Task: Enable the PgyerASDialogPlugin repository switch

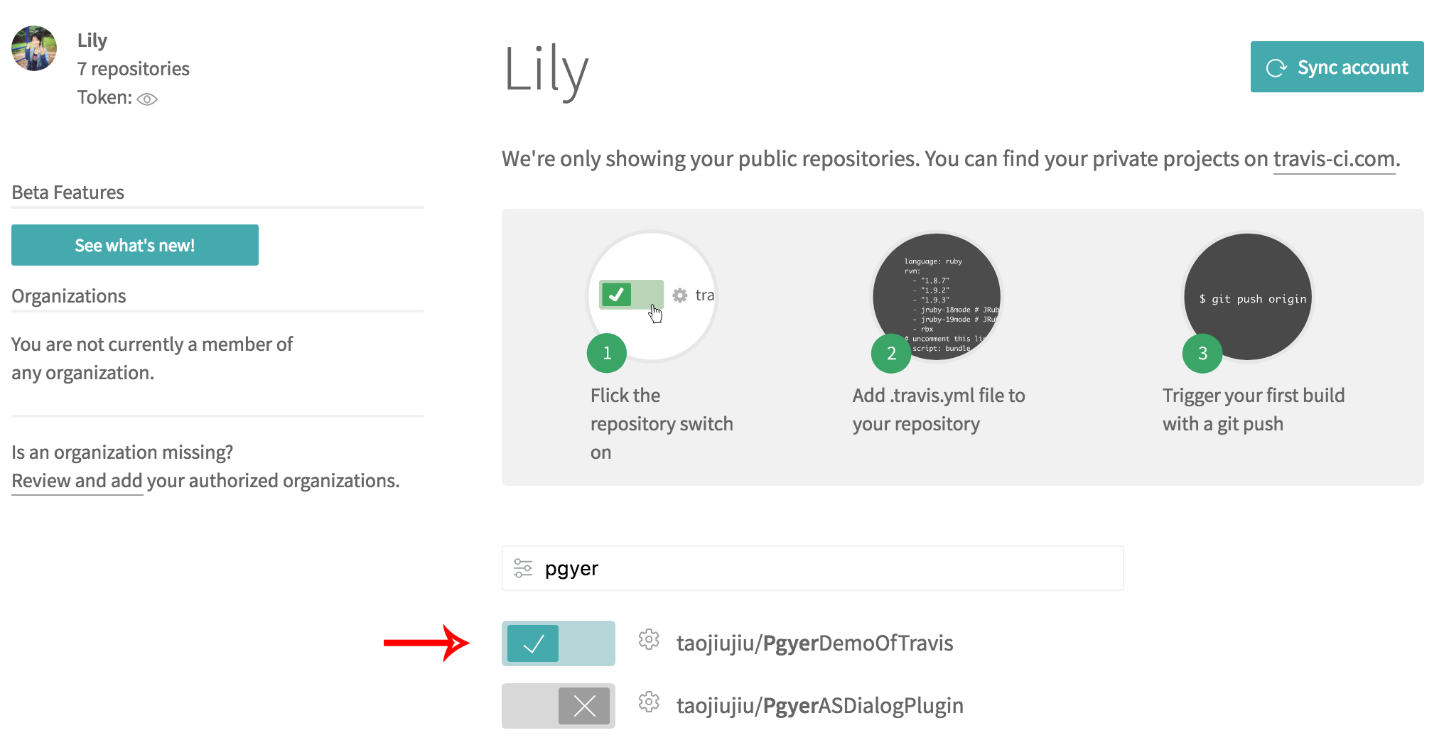Action: 559,706
